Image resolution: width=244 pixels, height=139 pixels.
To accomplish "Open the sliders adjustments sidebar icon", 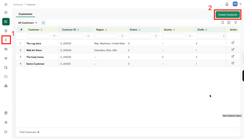I will click(6, 58).
